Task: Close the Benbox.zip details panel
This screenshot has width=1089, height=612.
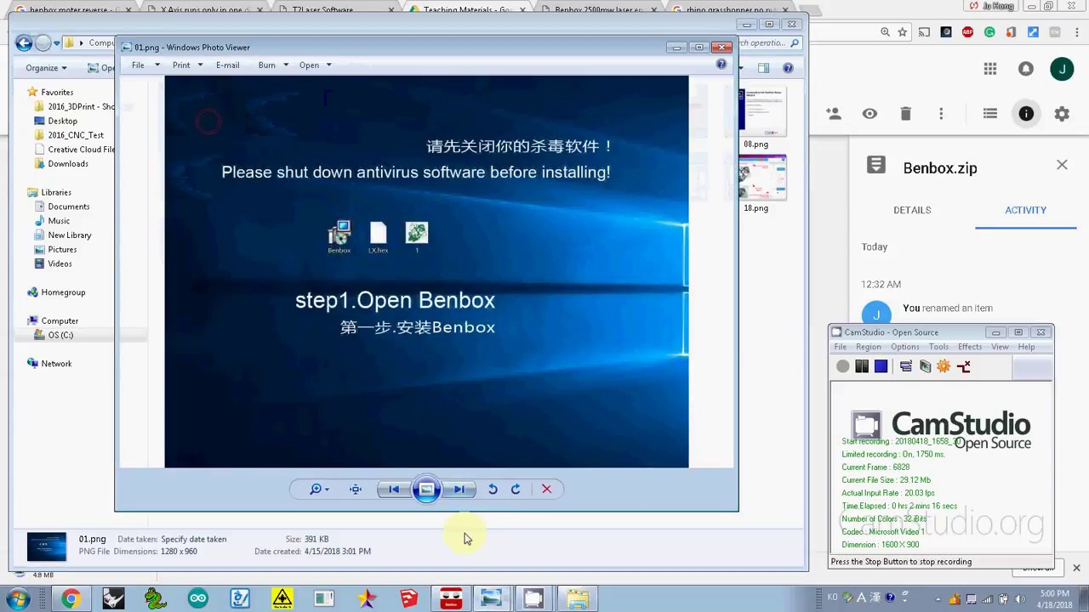Action: [x=1062, y=165]
